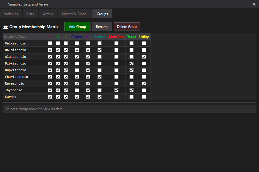Click the Session \ Group header cell
Image resolution: width=259 pixels, height=172 pixels.
[x=24, y=37]
